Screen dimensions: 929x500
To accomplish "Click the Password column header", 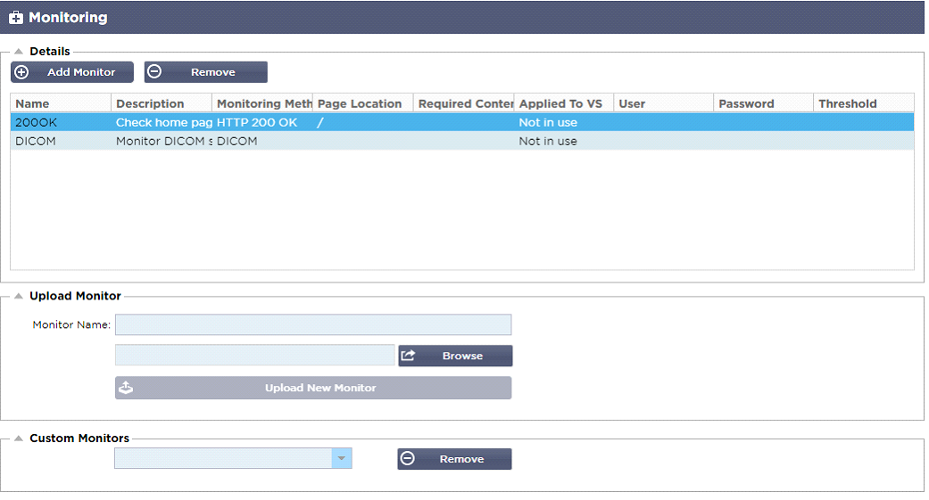I will click(x=763, y=103).
